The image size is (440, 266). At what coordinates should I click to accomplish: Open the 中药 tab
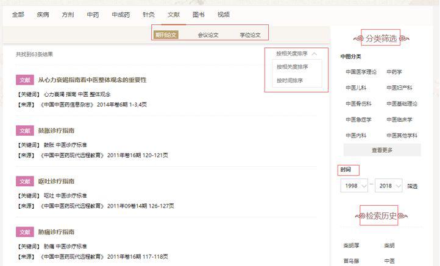coord(93,14)
